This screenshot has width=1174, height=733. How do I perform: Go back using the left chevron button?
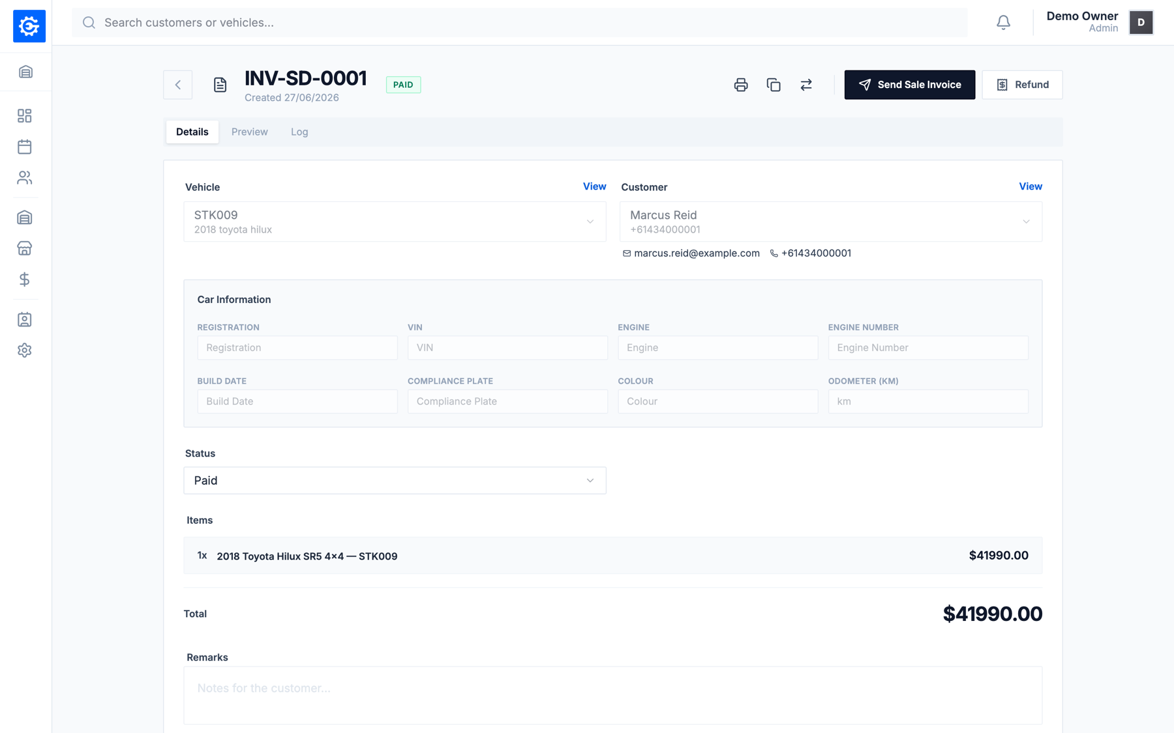tap(177, 85)
